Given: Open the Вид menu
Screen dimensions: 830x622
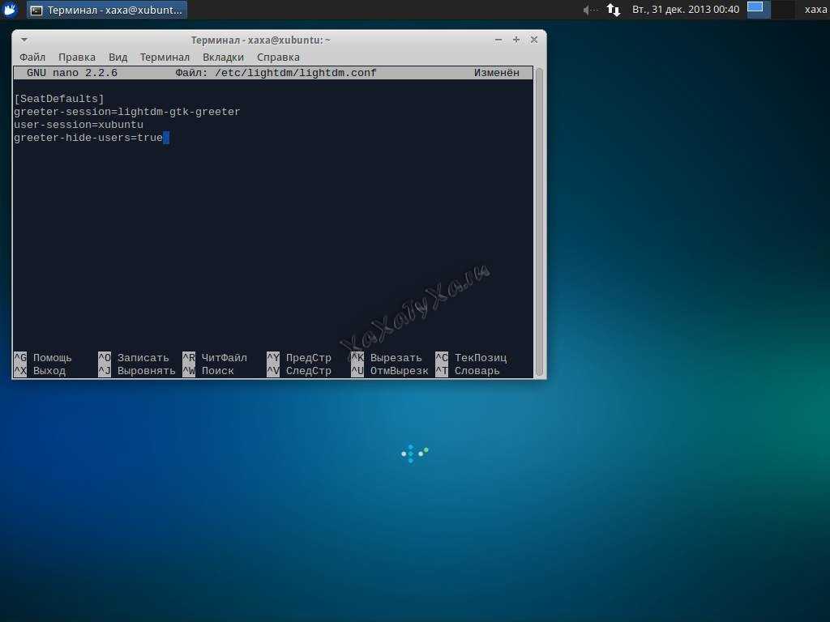Looking at the screenshot, I should pos(118,58).
